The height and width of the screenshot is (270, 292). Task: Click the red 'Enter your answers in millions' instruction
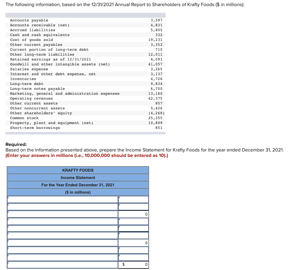pyautogui.click(x=87, y=155)
